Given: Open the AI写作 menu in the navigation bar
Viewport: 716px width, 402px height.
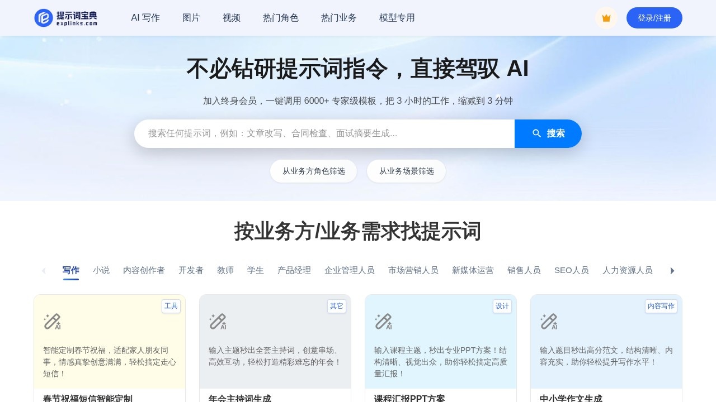Looking at the screenshot, I should click(x=145, y=17).
